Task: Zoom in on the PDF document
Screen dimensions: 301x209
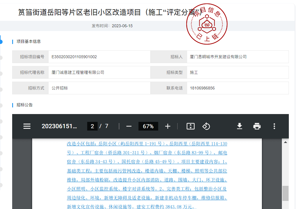Action: tap(168, 126)
